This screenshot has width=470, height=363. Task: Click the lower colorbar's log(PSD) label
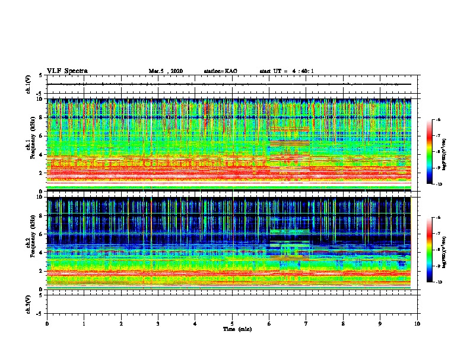[x=444, y=252]
